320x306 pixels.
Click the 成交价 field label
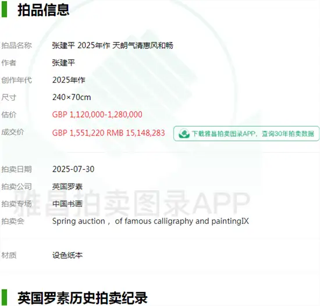[13, 132]
